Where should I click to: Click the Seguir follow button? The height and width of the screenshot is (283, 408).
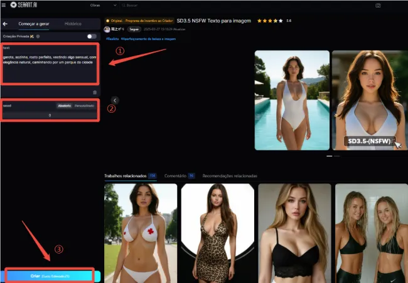tap(134, 29)
